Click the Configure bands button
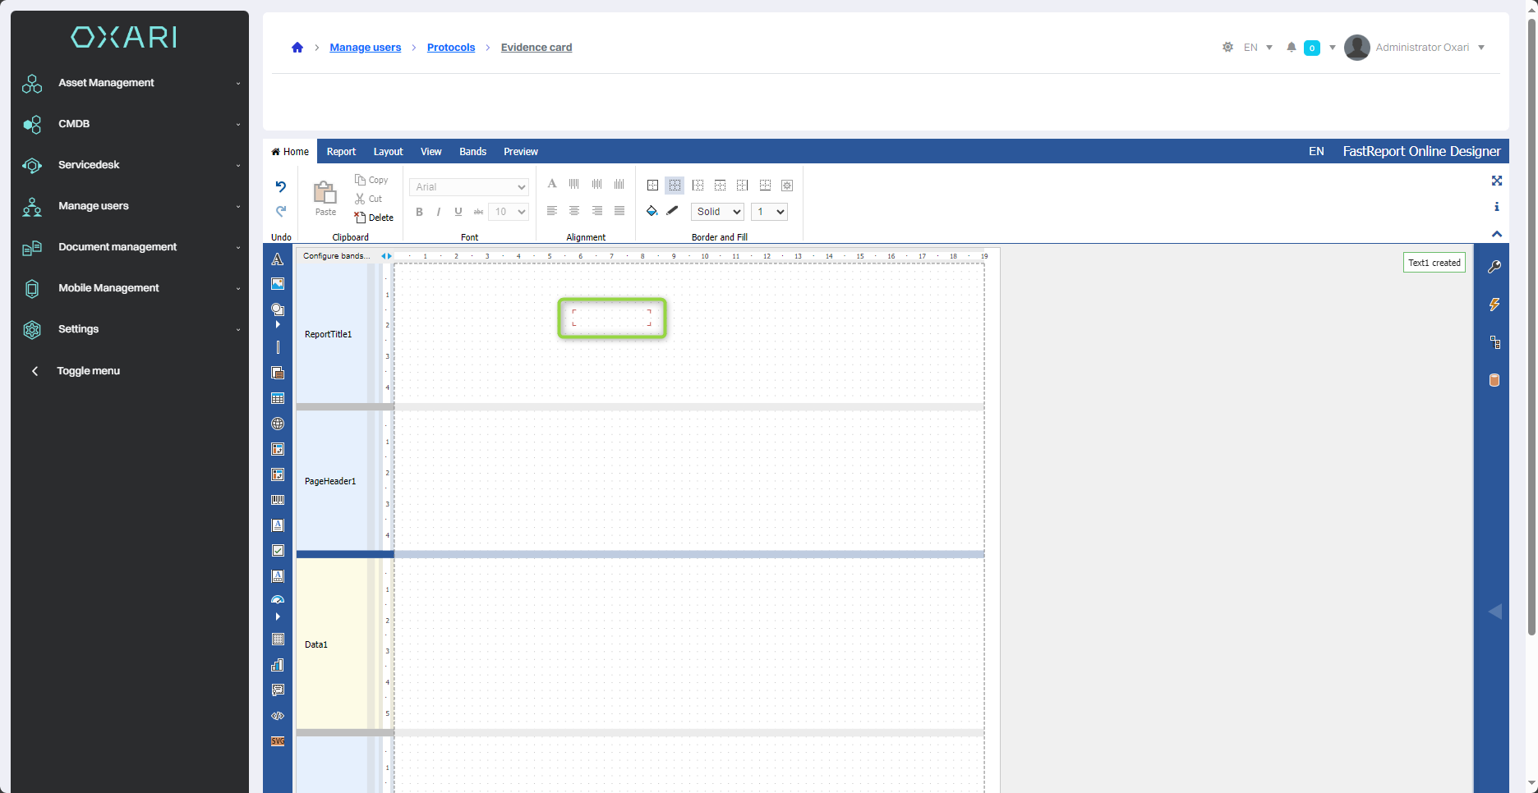This screenshot has width=1538, height=793. (336, 256)
